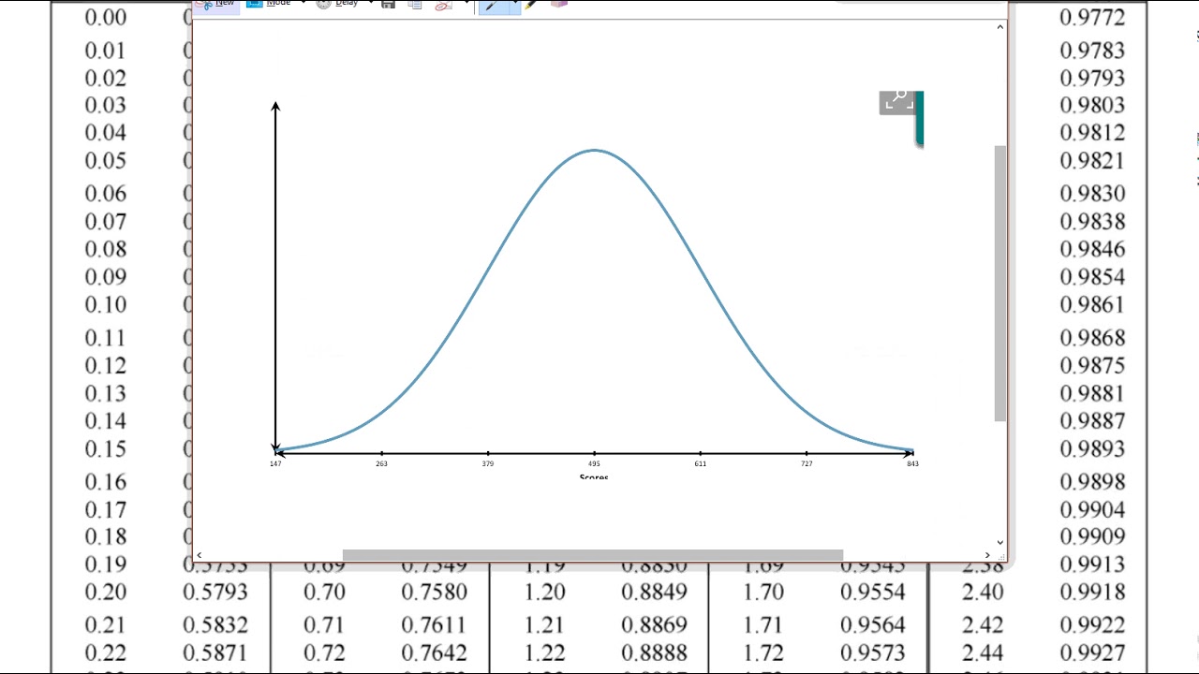The height and width of the screenshot is (674, 1199).
Task: Click the horizontal scrollbar thumb
Action: point(593,555)
